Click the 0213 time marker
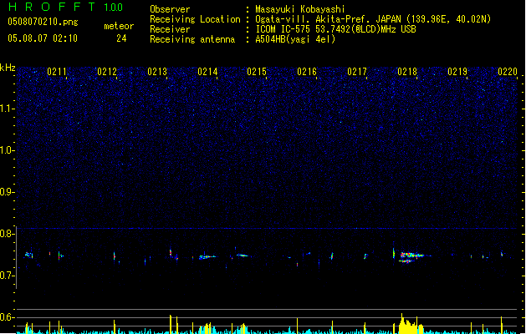Viewport: 526px width, 334px height. (x=157, y=72)
